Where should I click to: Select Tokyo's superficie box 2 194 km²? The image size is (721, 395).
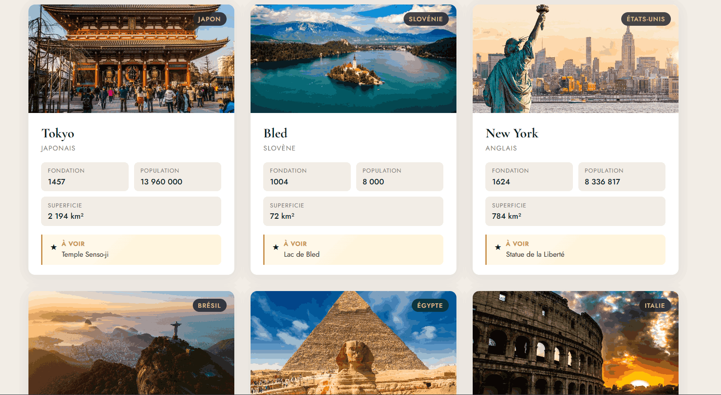tap(131, 211)
